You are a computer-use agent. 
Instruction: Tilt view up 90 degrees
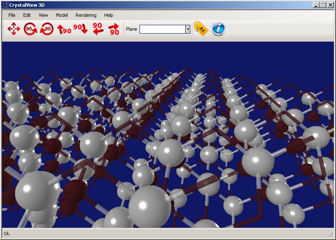pyautogui.click(x=64, y=29)
